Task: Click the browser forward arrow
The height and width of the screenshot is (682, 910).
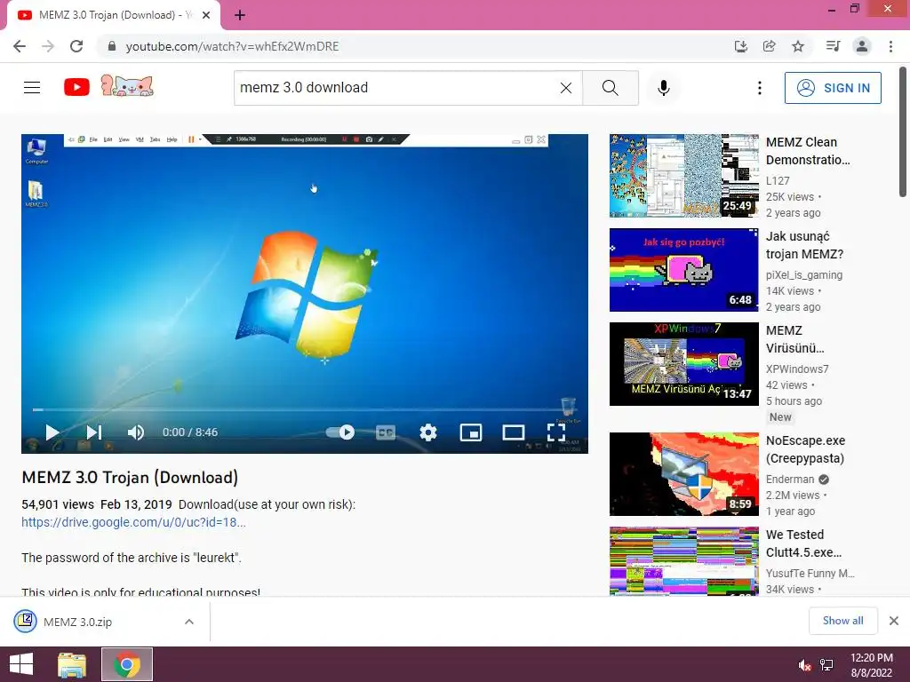Action: pos(48,46)
